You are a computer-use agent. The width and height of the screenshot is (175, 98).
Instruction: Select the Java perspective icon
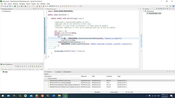click(174, 6)
